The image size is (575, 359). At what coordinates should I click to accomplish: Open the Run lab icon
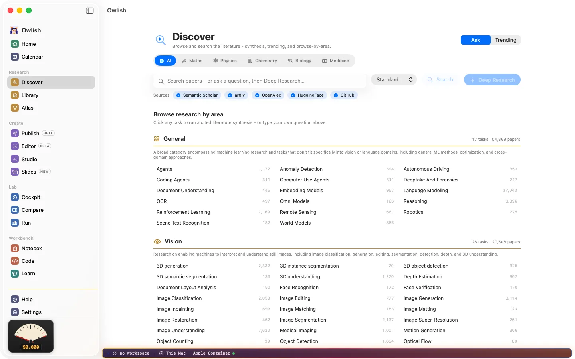coord(15,223)
